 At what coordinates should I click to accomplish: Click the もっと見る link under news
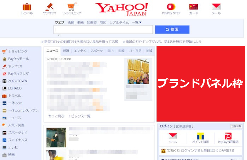pos(56,116)
